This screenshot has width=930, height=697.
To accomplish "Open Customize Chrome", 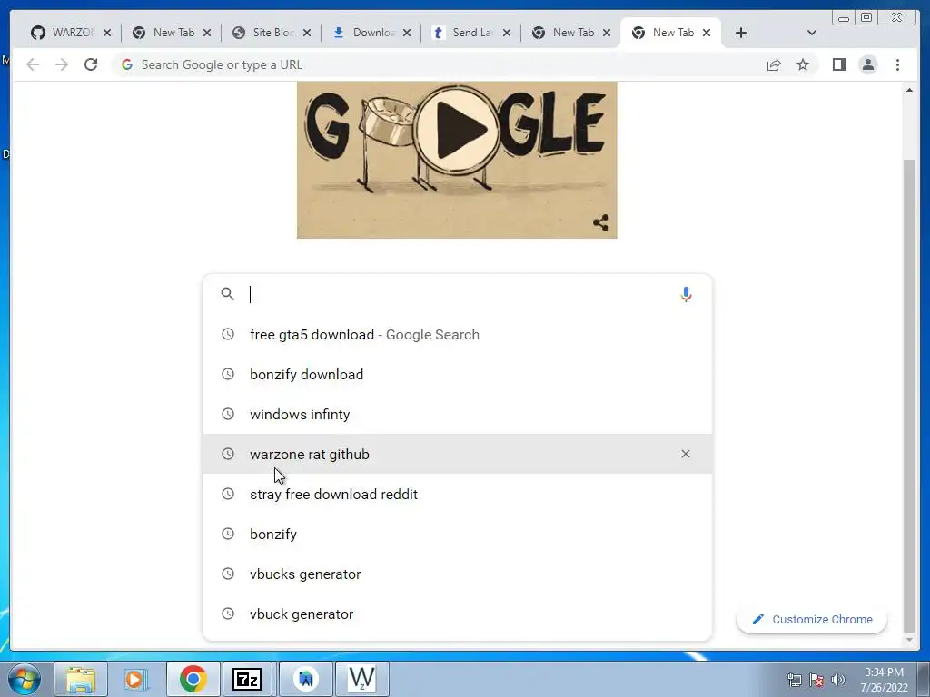I will pos(811,619).
